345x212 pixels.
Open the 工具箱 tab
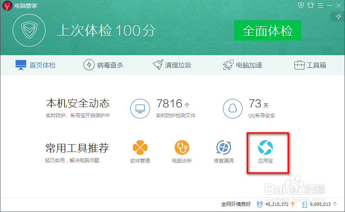tap(310, 65)
